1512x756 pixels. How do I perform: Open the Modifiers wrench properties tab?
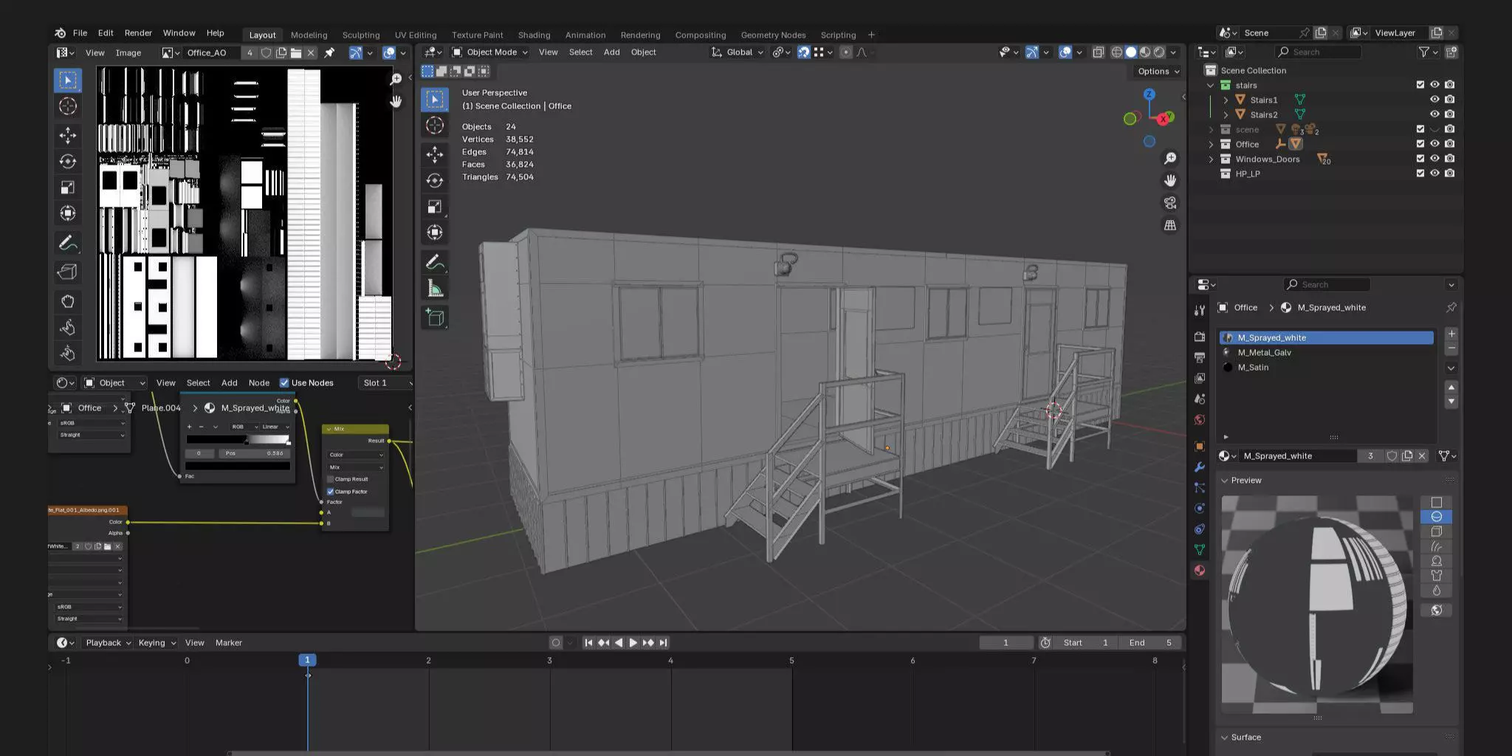point(1200,467)
